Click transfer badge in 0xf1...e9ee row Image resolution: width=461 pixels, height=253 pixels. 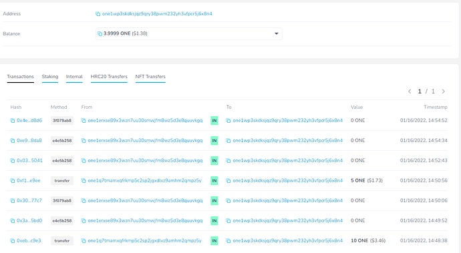coord(62,180)
